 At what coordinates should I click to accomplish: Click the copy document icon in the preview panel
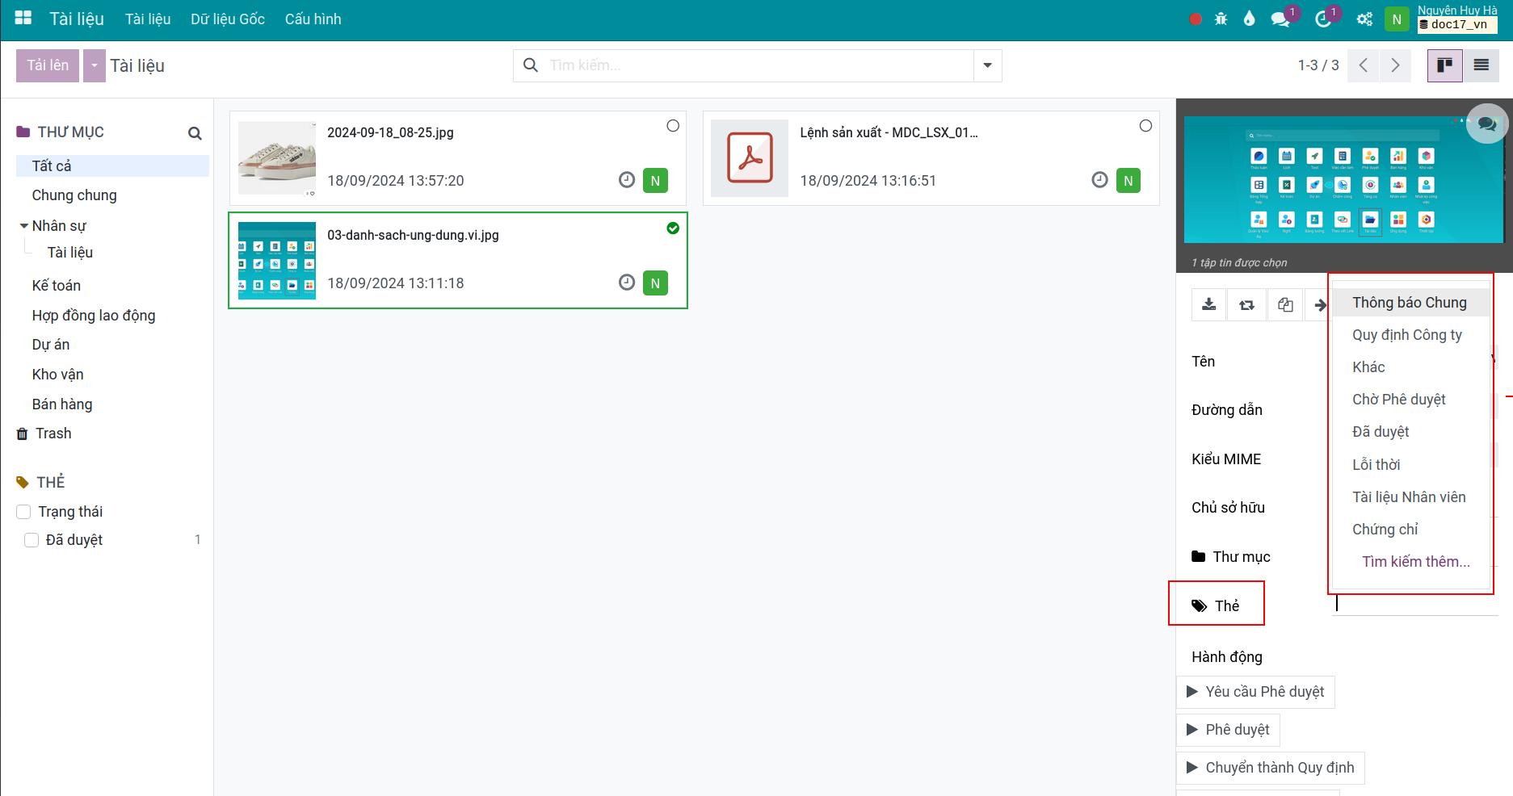pyautogui.click(x=1285, y=304)
